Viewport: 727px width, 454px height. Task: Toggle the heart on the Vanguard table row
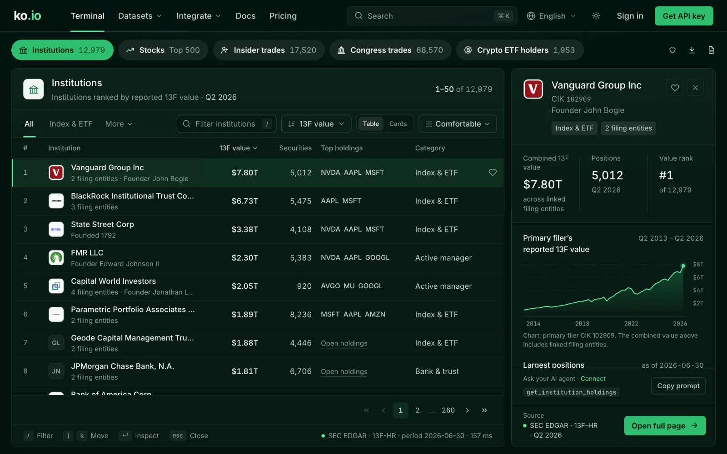[493, 173]
